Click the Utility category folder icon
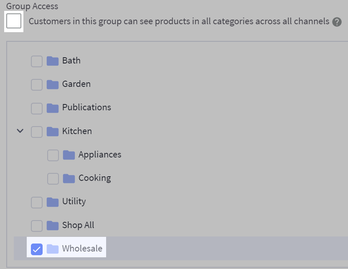 click(52, 202)
